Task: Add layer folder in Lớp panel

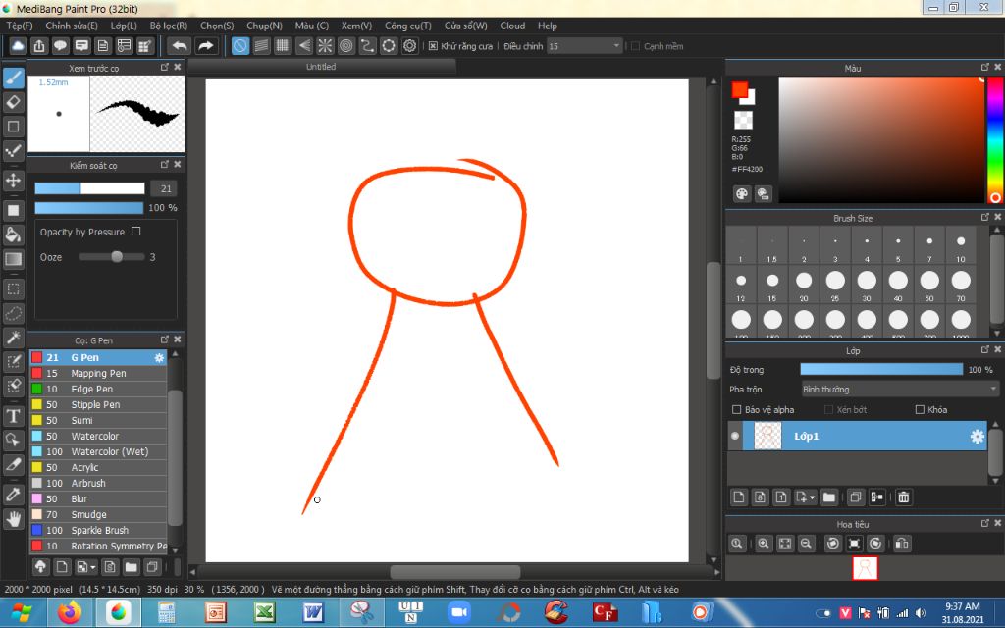Action: coord(828,497)
